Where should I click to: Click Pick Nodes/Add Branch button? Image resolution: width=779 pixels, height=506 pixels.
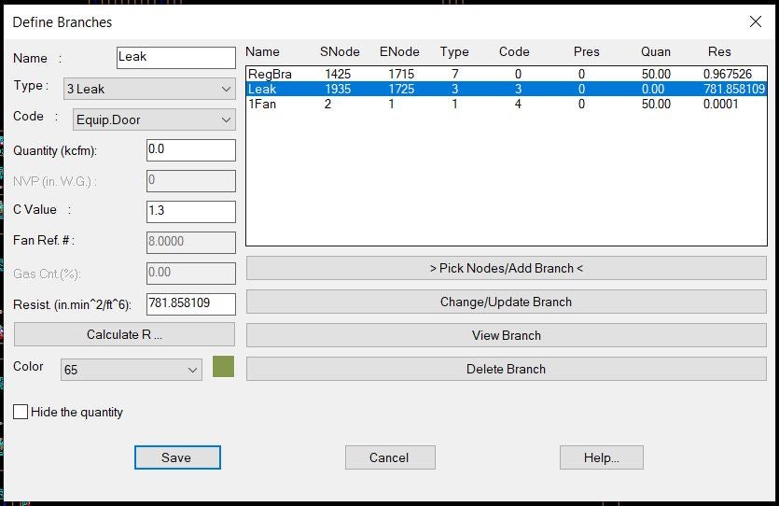click(x=507, y=269)
